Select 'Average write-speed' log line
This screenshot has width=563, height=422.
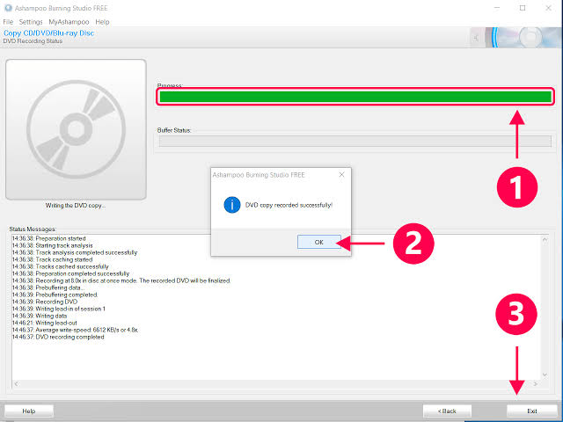pyautogui.click(x=75, y=330)
